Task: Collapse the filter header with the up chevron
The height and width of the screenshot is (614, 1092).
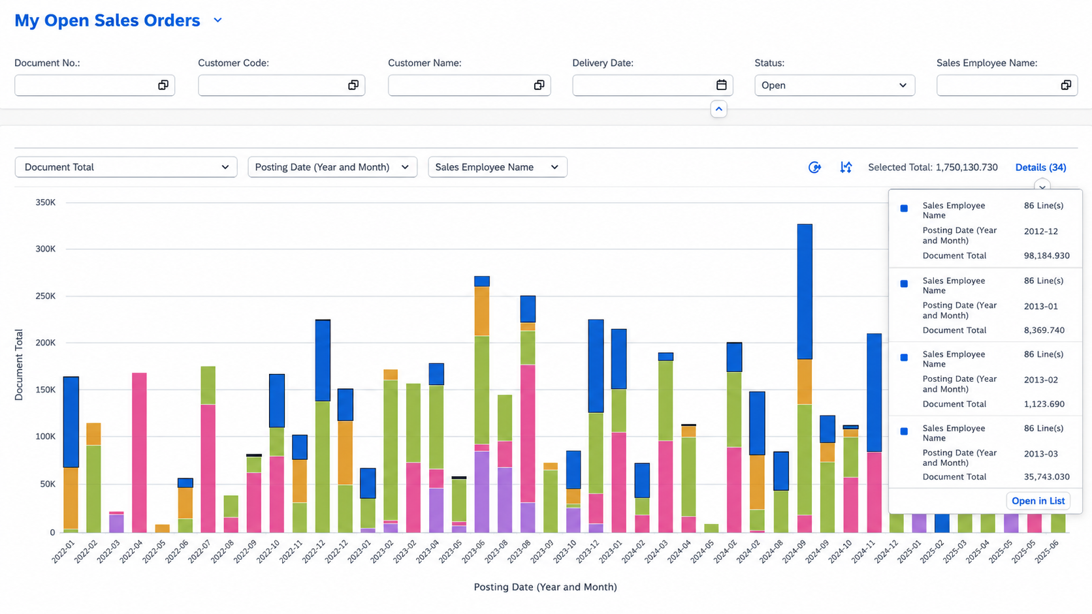Action: (x=718, y=109)
